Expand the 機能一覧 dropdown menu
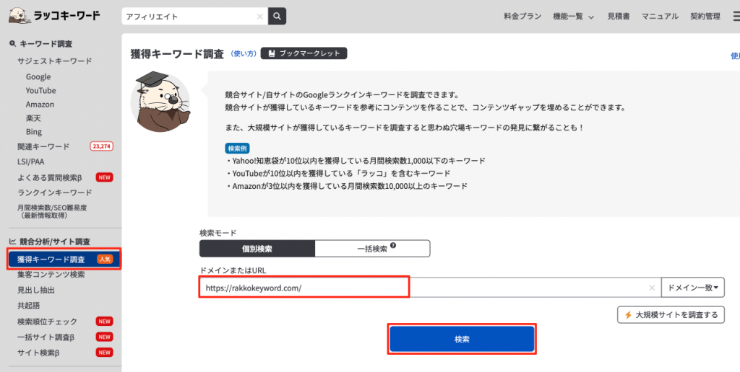740x372 pixels. pyautogui.click(x=573, y=16)
